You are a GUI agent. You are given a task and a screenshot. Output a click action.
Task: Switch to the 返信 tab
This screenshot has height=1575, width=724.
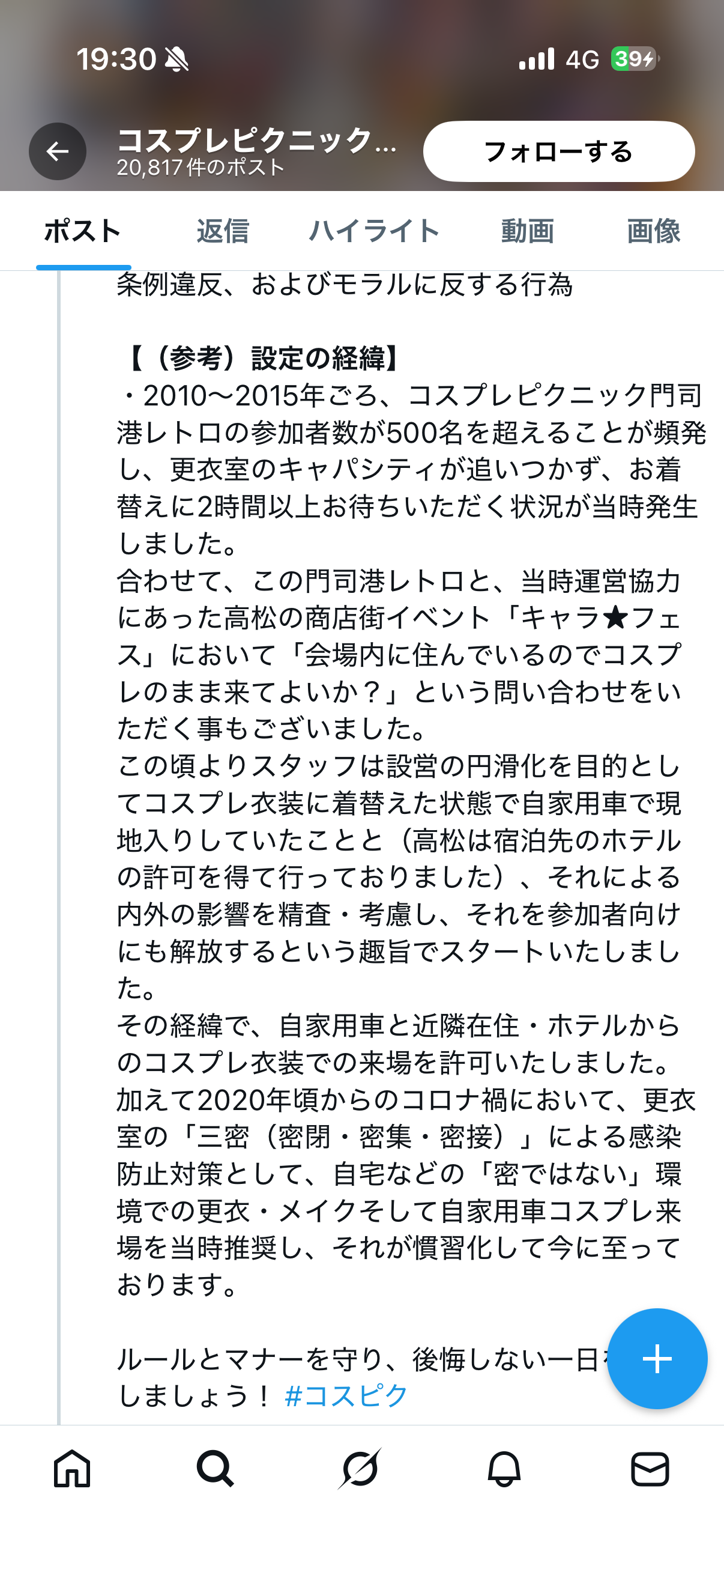222,231
